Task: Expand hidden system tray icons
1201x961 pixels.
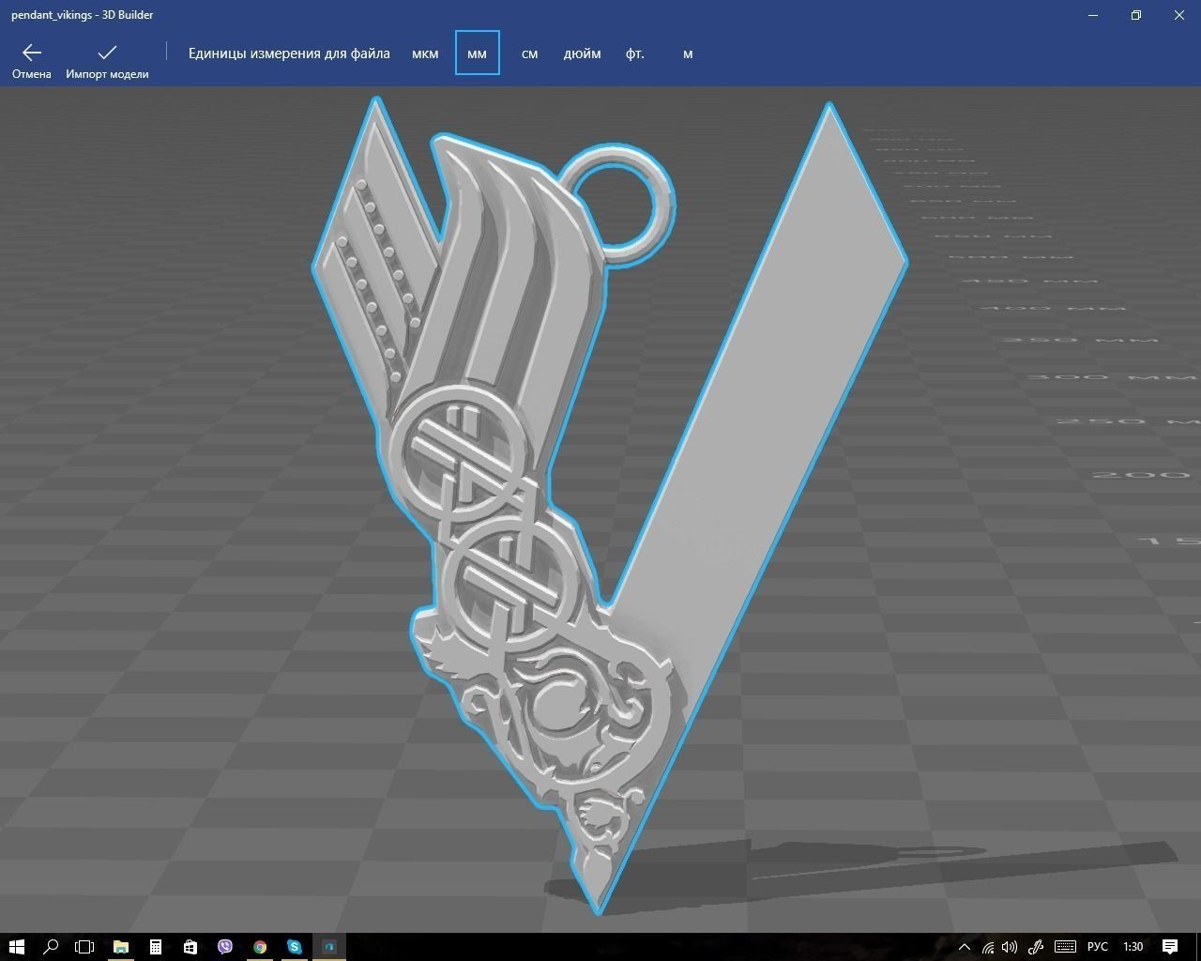Action: [964, 947]
